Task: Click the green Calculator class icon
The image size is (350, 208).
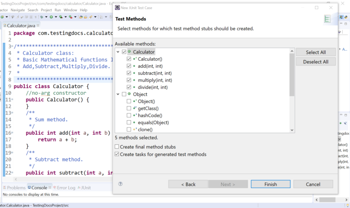Action: point(129,52)
